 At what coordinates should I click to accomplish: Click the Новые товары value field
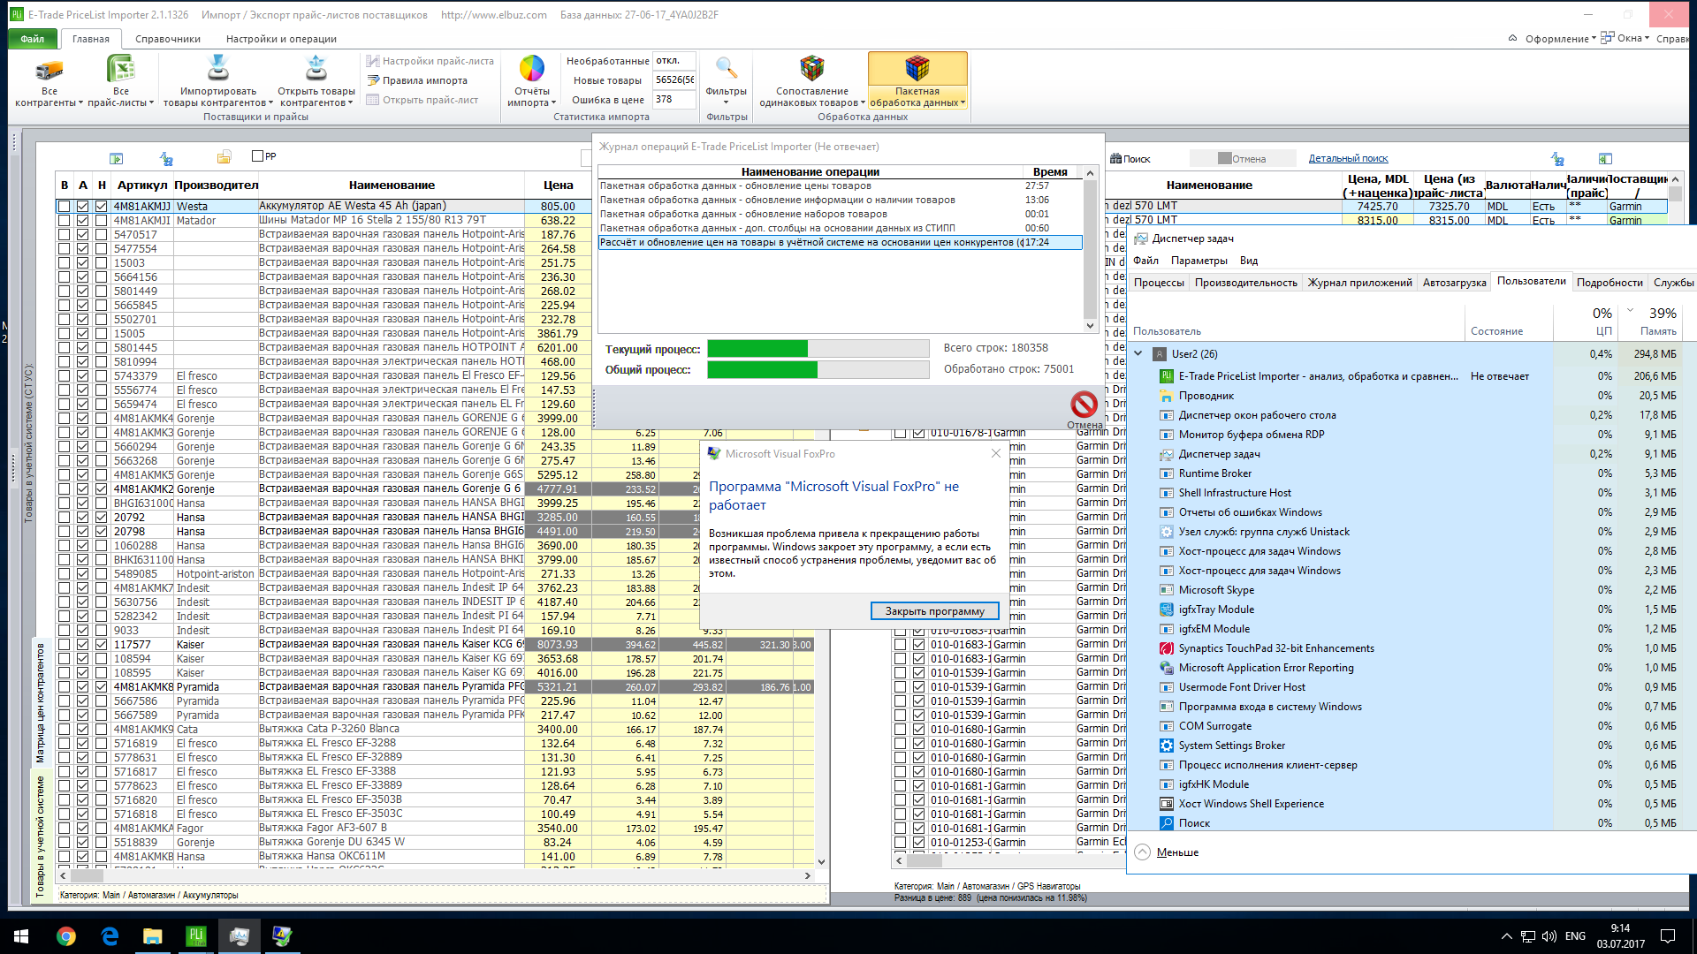(x=674, y=80)
